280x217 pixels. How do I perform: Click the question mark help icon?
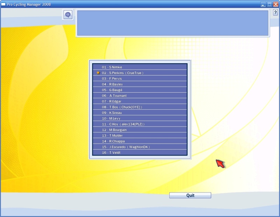(x=275, y=12)
